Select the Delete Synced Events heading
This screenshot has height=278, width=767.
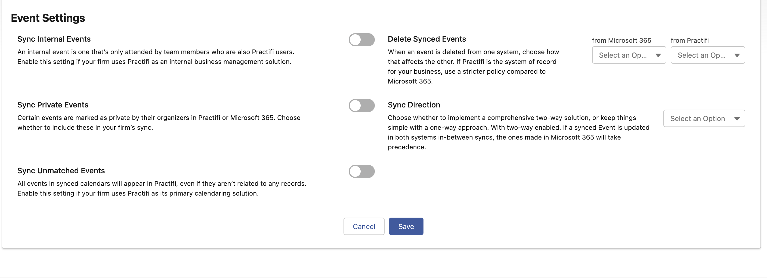click(427, 39)
